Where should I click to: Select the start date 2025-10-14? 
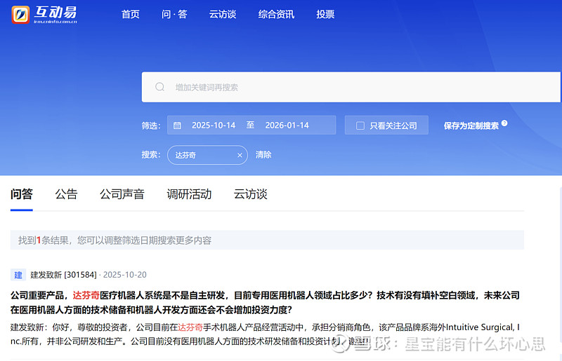click(214, 125)
